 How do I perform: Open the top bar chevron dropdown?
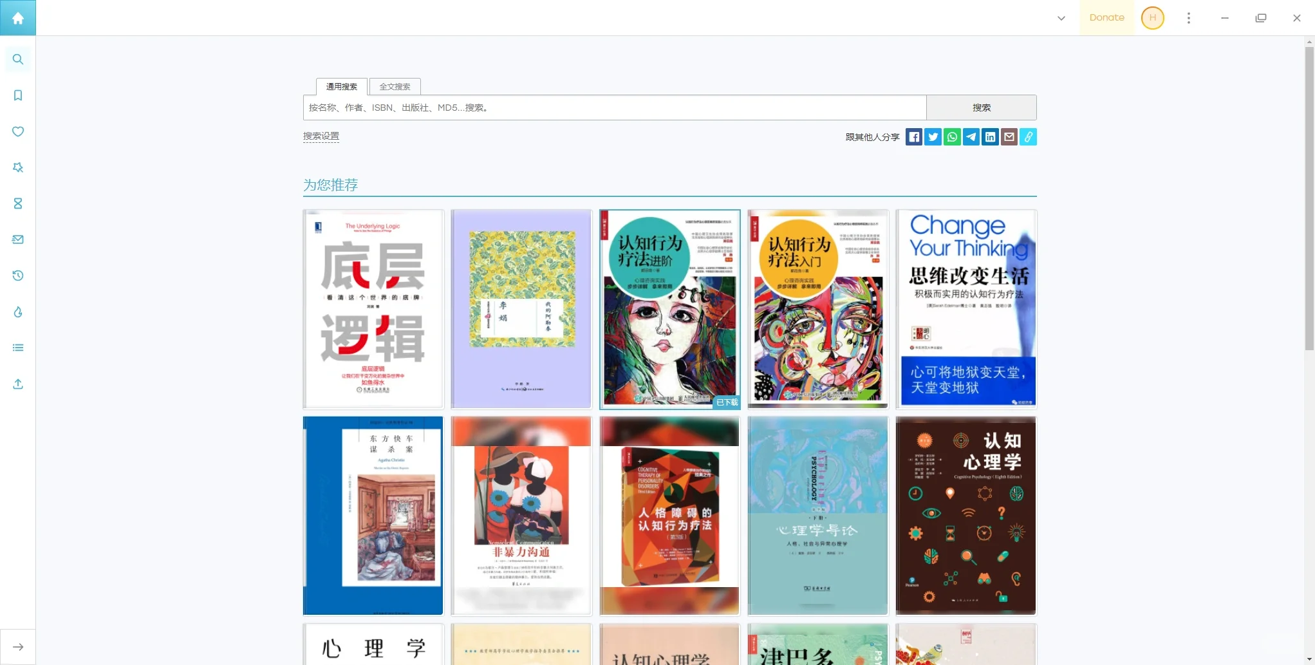1061,18
